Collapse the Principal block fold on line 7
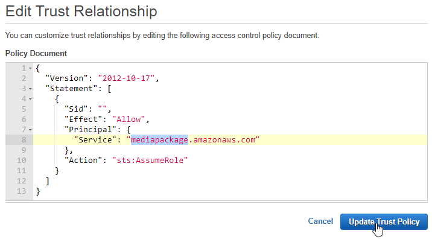The width and height of the screenshot is (432, 239). coord(30,130)
